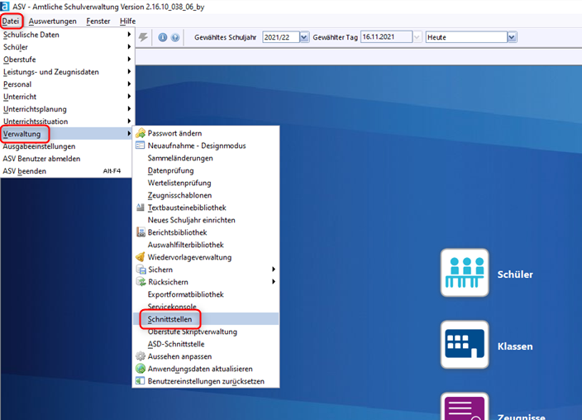Choose Zeugnisschablonen from the submenu
This screenshot has height=420, width=582.
pos(206,195)
